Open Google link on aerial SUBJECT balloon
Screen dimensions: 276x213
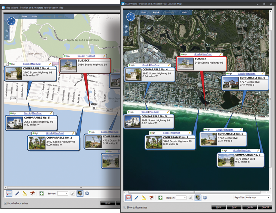[x=198, y=54]
